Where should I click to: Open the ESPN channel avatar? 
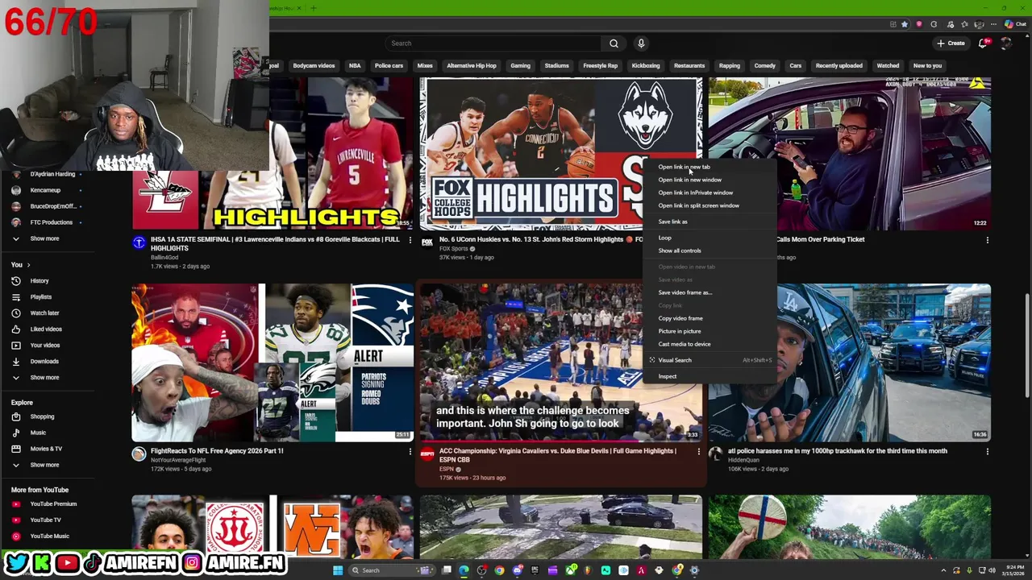click(x=427, y=454)
